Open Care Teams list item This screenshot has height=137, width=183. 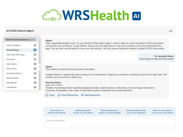[22, 64]
